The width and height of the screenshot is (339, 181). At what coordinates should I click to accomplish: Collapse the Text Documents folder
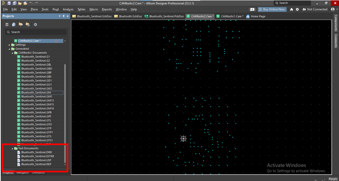tap(12, 148)
